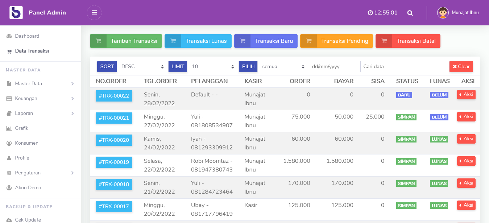Click the cart icon on Transaksi Pending
The image size is (489, 223).
point(308,41)
